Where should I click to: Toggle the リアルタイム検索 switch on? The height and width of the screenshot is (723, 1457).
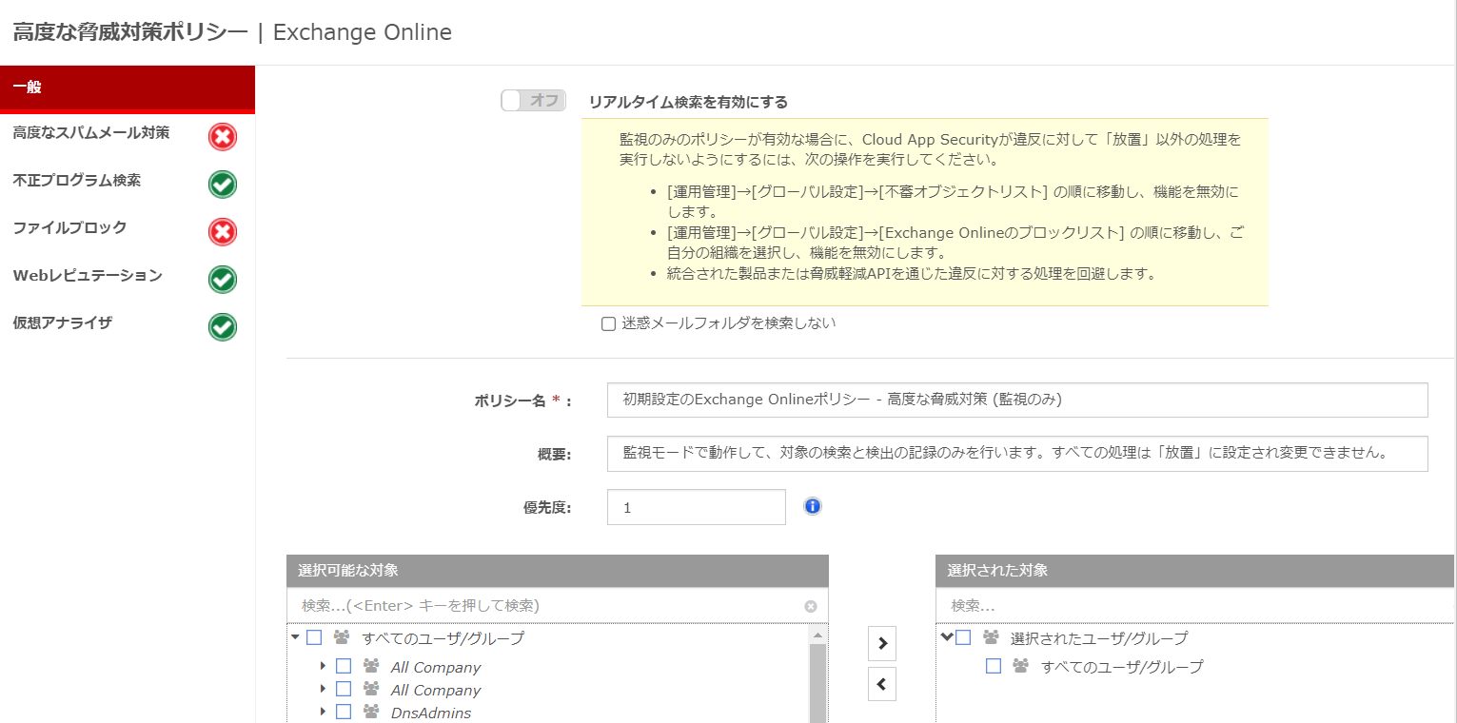click(x=533, y=101)
